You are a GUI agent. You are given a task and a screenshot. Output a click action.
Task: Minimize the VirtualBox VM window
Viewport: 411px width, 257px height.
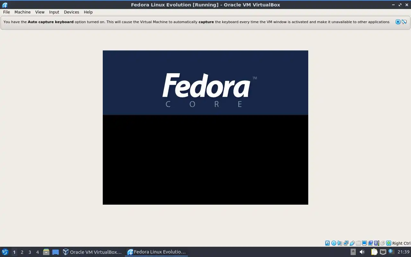click(x=394, y=5)
